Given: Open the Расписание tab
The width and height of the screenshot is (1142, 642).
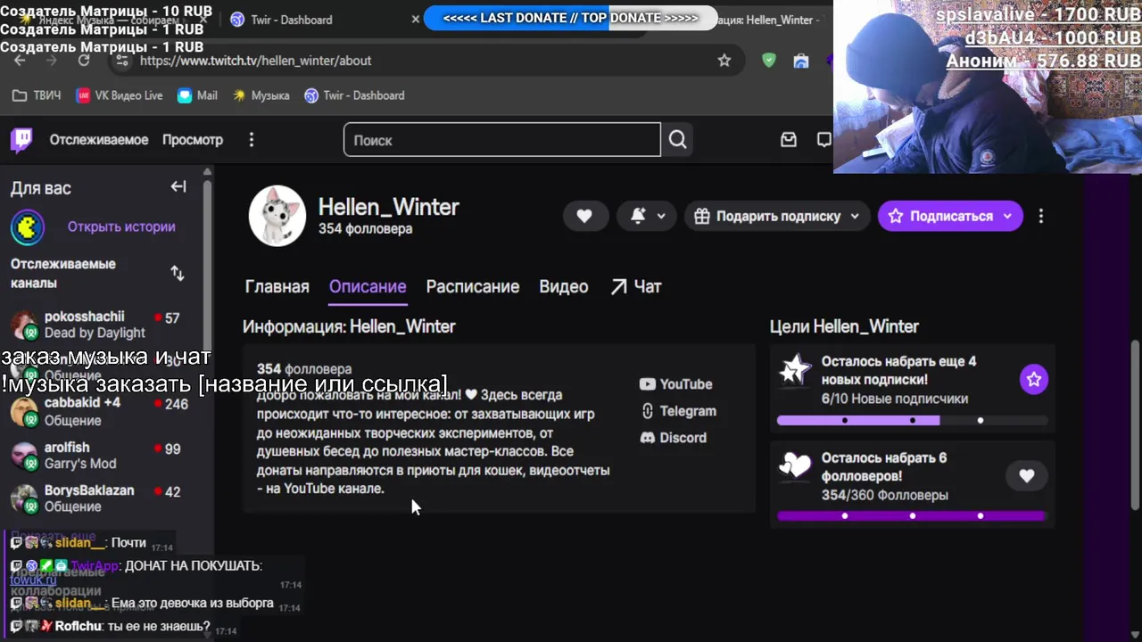Looking at the screenshot, I should point(473,287).
